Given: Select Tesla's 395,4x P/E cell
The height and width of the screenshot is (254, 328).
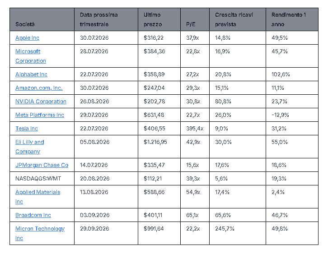Looking at the screenshot, I should [195, 129].
